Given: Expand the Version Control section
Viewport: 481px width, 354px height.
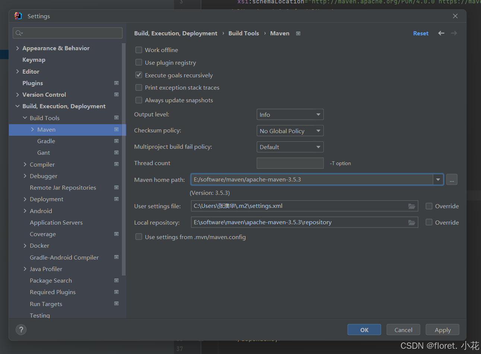Looking at the screenshot, I should [x=18, y=94].
